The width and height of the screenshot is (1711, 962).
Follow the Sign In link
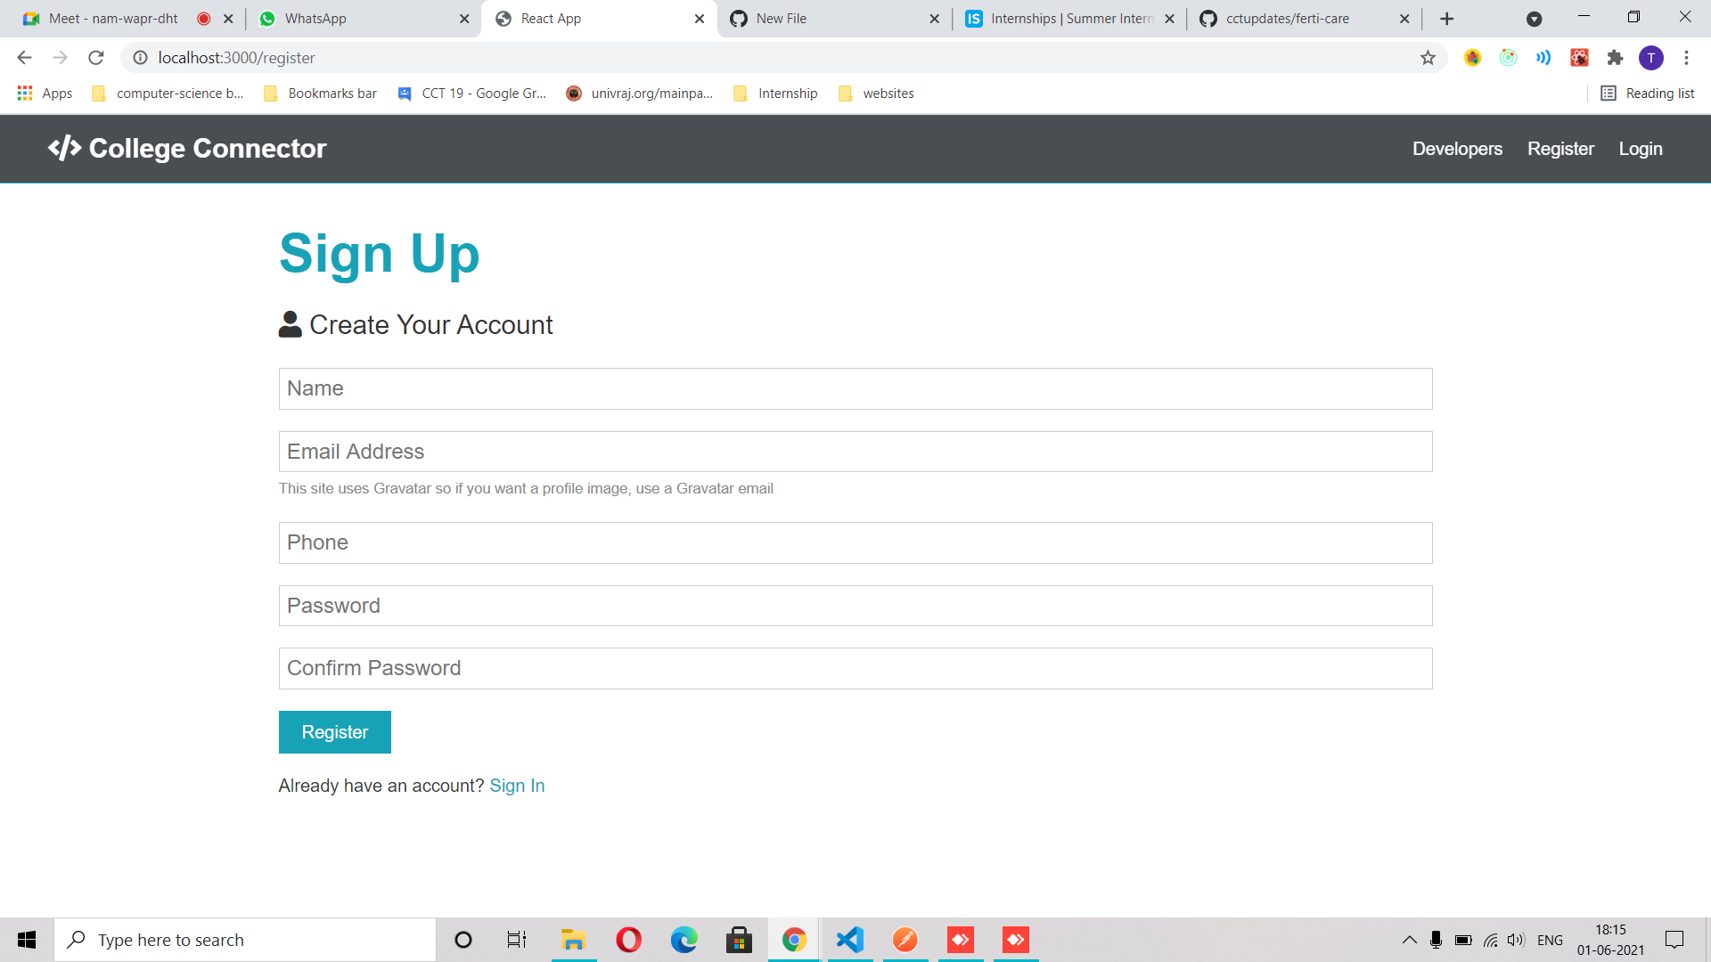point(517,786)
